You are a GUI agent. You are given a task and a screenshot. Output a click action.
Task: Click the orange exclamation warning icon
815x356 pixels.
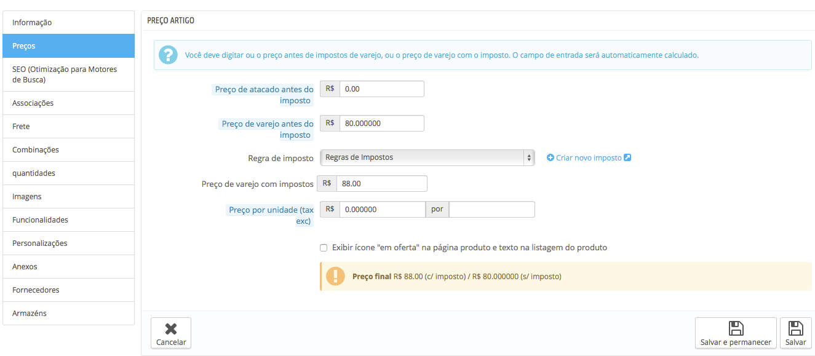[335, 276]
